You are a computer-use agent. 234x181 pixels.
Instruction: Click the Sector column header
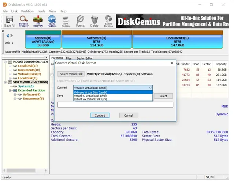207,64
